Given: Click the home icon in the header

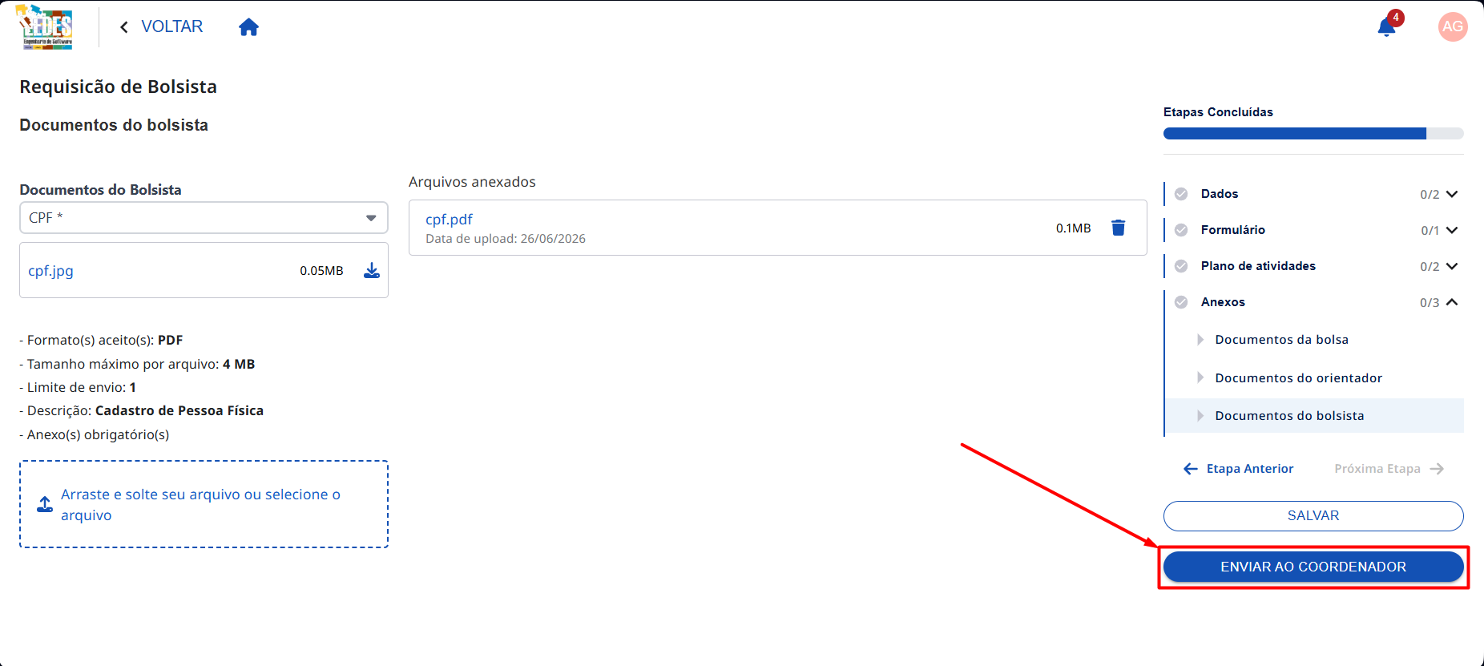Looking at the screenshot, I should point(248,27).
